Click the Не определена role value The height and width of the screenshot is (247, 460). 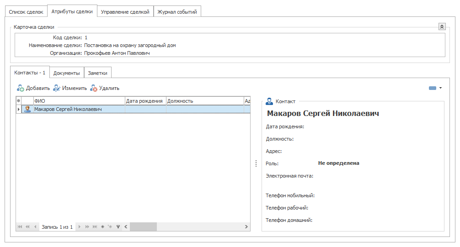[x=338, y=163]
